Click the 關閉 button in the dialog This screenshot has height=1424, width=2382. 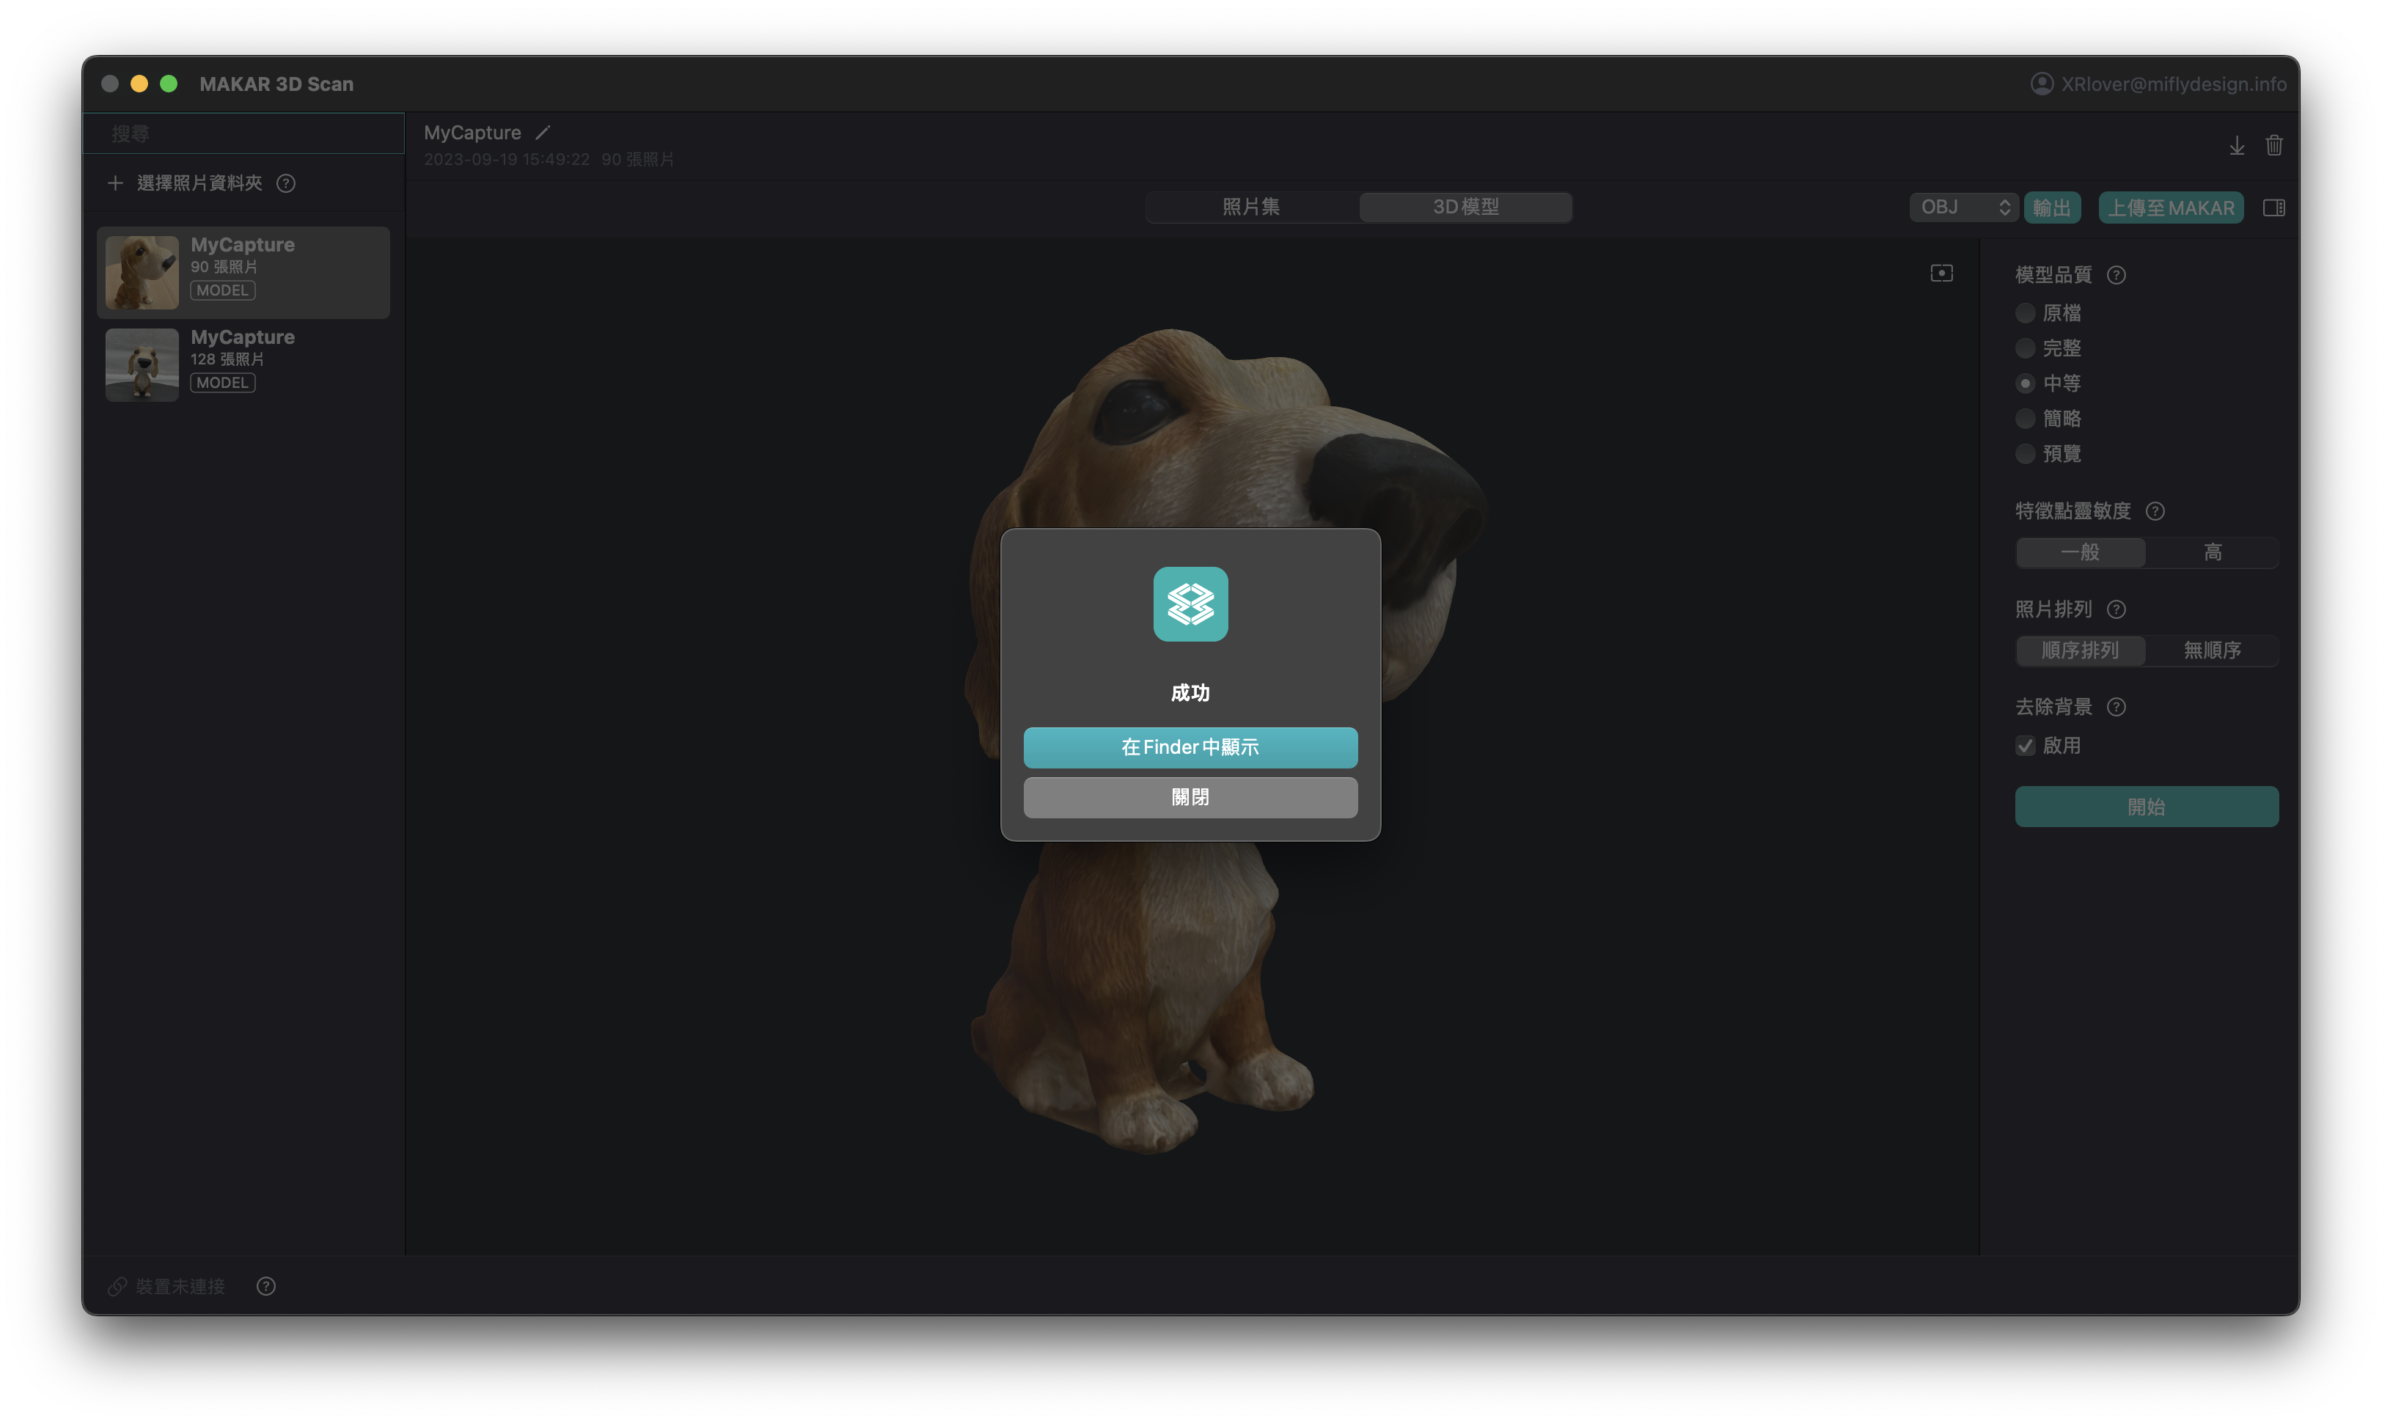1190,797
